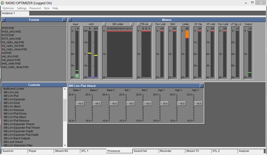Select the MB Lim Plat Attack control
This screenshot has height=155, width=267.
[x=15, y=117]
